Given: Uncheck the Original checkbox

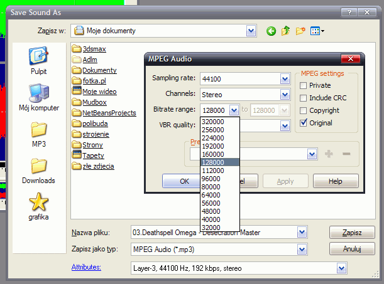Looking at the screenshot, I should point(304,122).
